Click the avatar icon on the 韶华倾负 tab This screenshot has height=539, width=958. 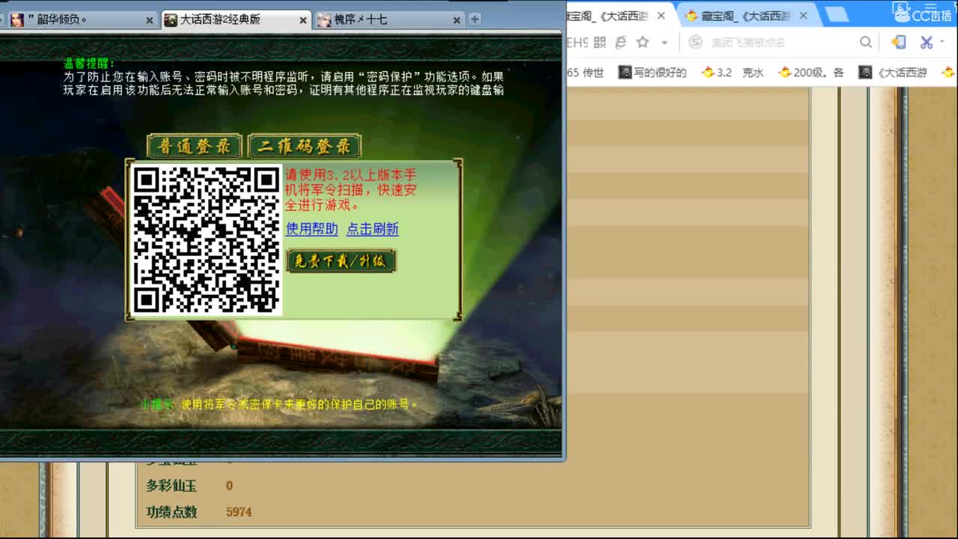click(x=17, y=20)
